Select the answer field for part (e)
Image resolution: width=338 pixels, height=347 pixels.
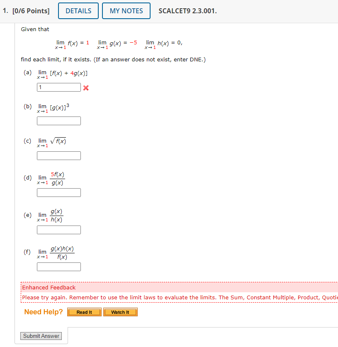coord(58,230)
